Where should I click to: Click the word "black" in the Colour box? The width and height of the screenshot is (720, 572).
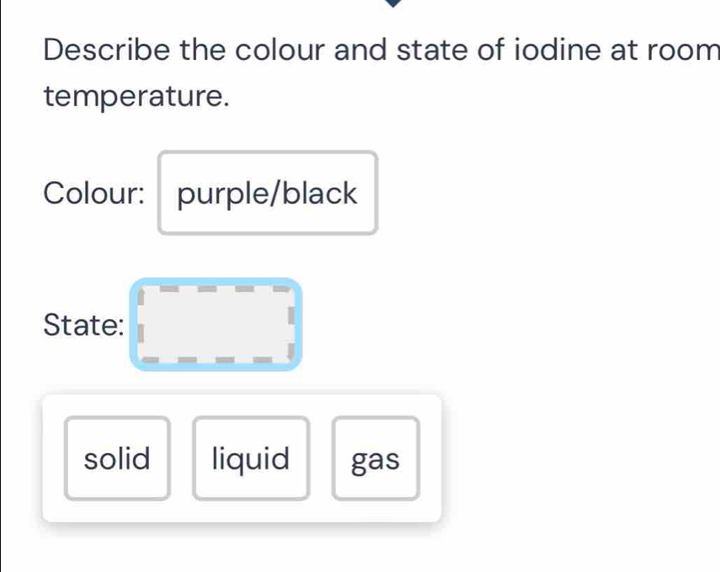[x=320, y=194]
